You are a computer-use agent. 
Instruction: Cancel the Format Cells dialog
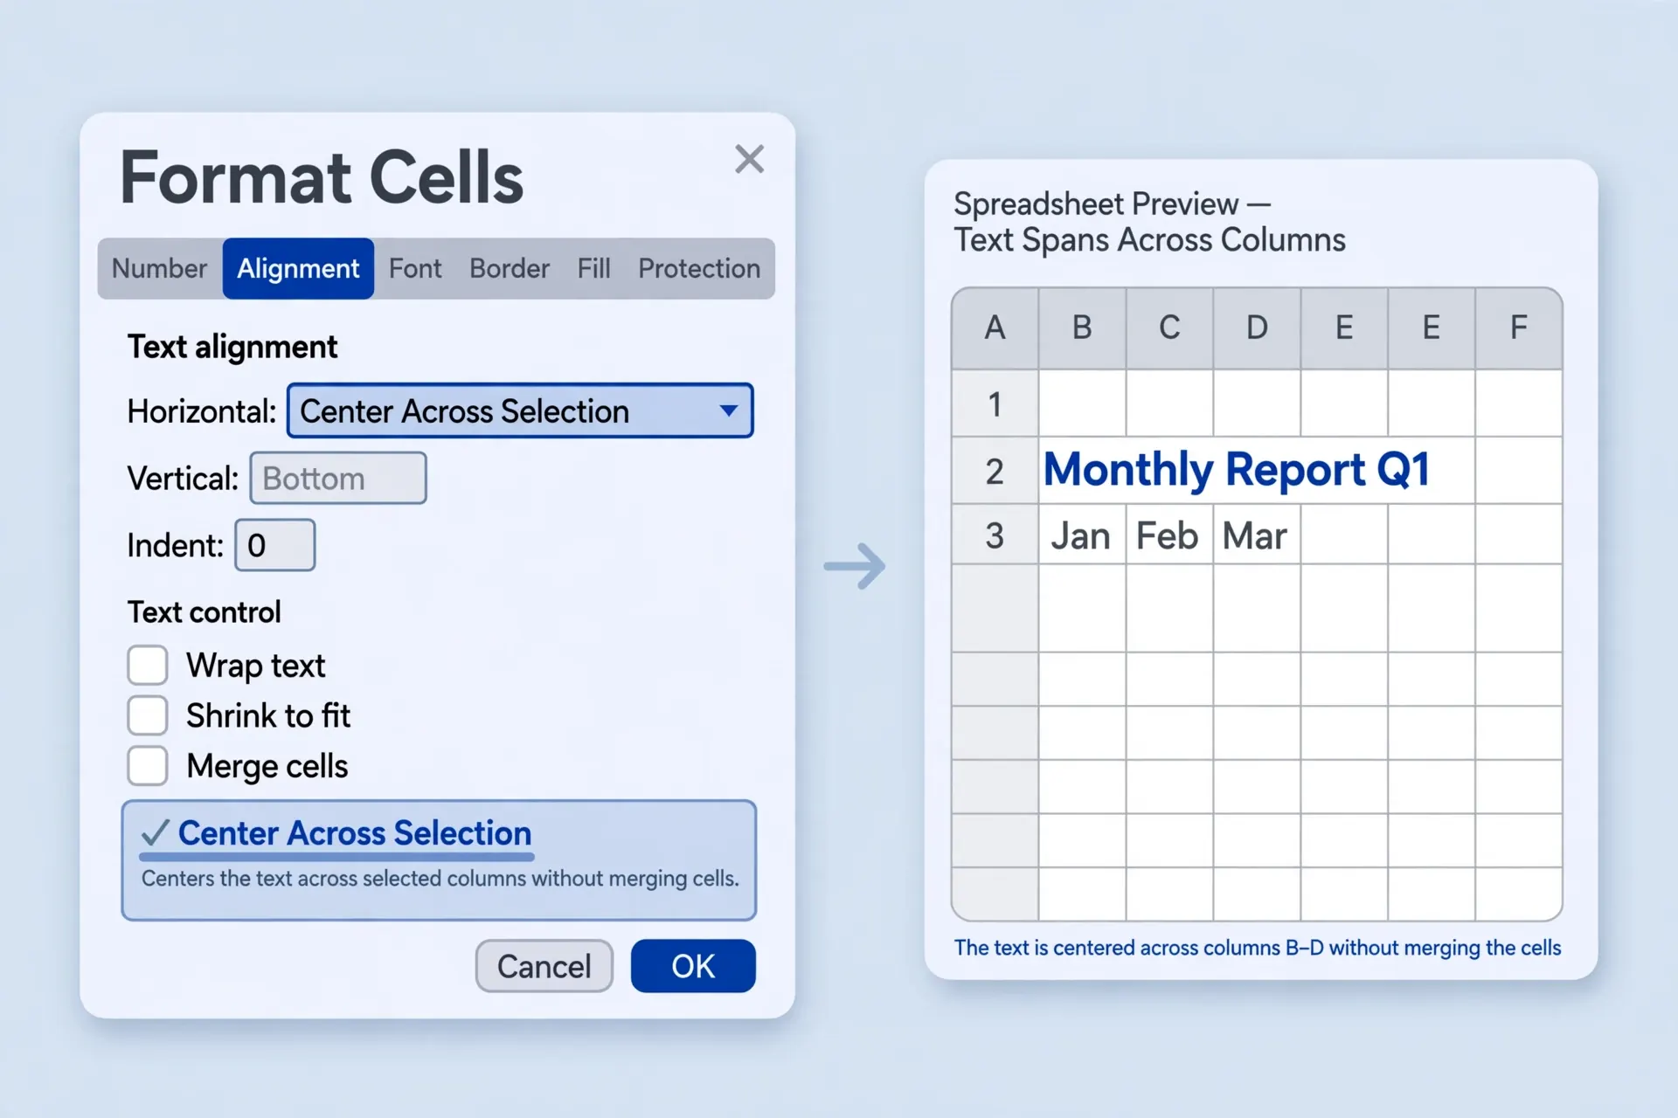click(544, 966)
